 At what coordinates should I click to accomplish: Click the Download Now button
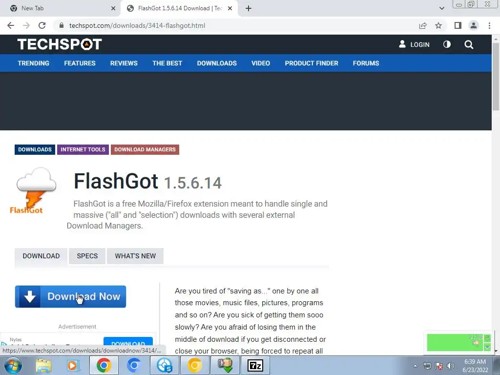tap(70, 296)
